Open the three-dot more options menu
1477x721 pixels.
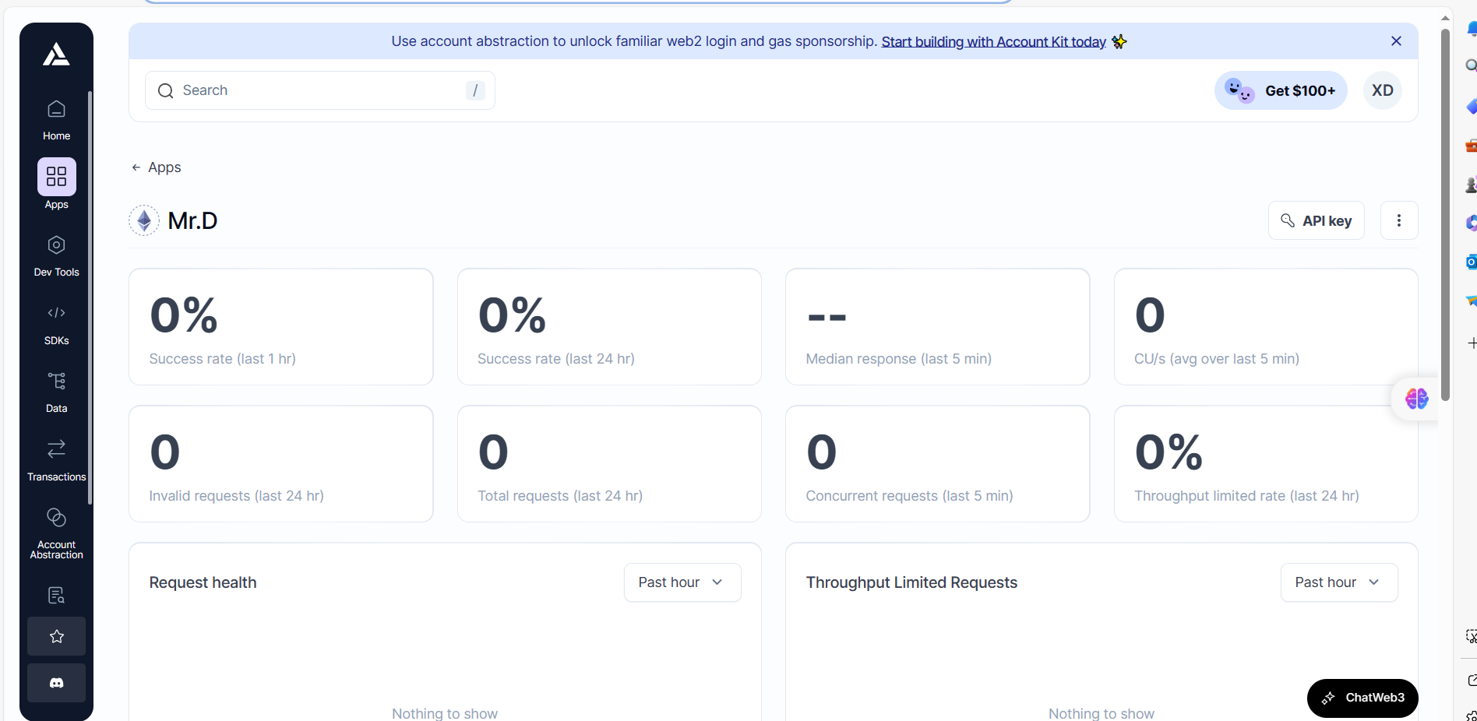[1399, 220]
